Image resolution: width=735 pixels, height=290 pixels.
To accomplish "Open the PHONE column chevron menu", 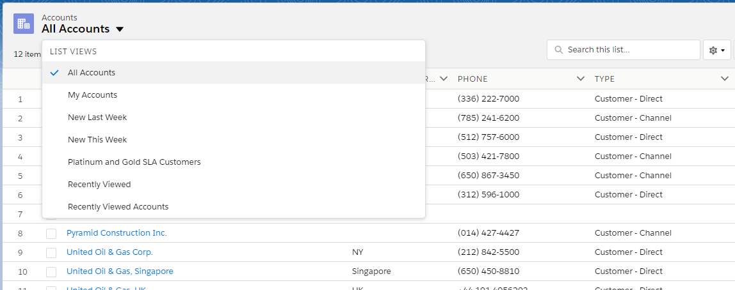I will coord(580,79).
